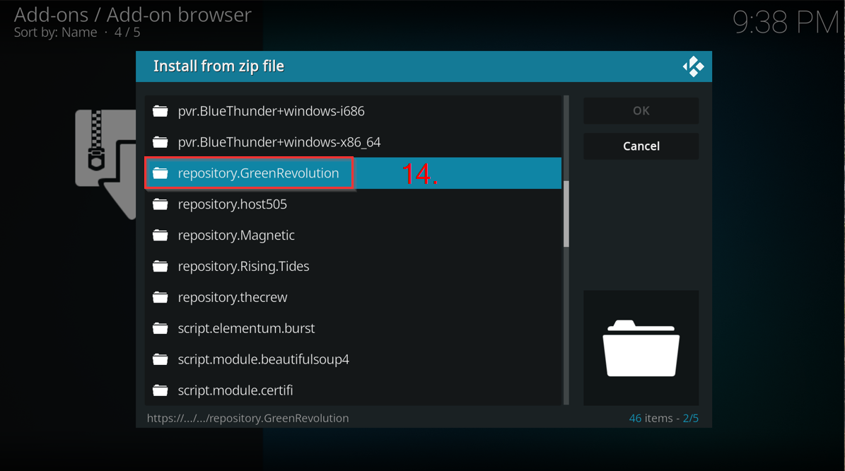This screenshot has height=471, width=845.
Task: Open the repository.Rising.Tides folder
Action: 353,266
